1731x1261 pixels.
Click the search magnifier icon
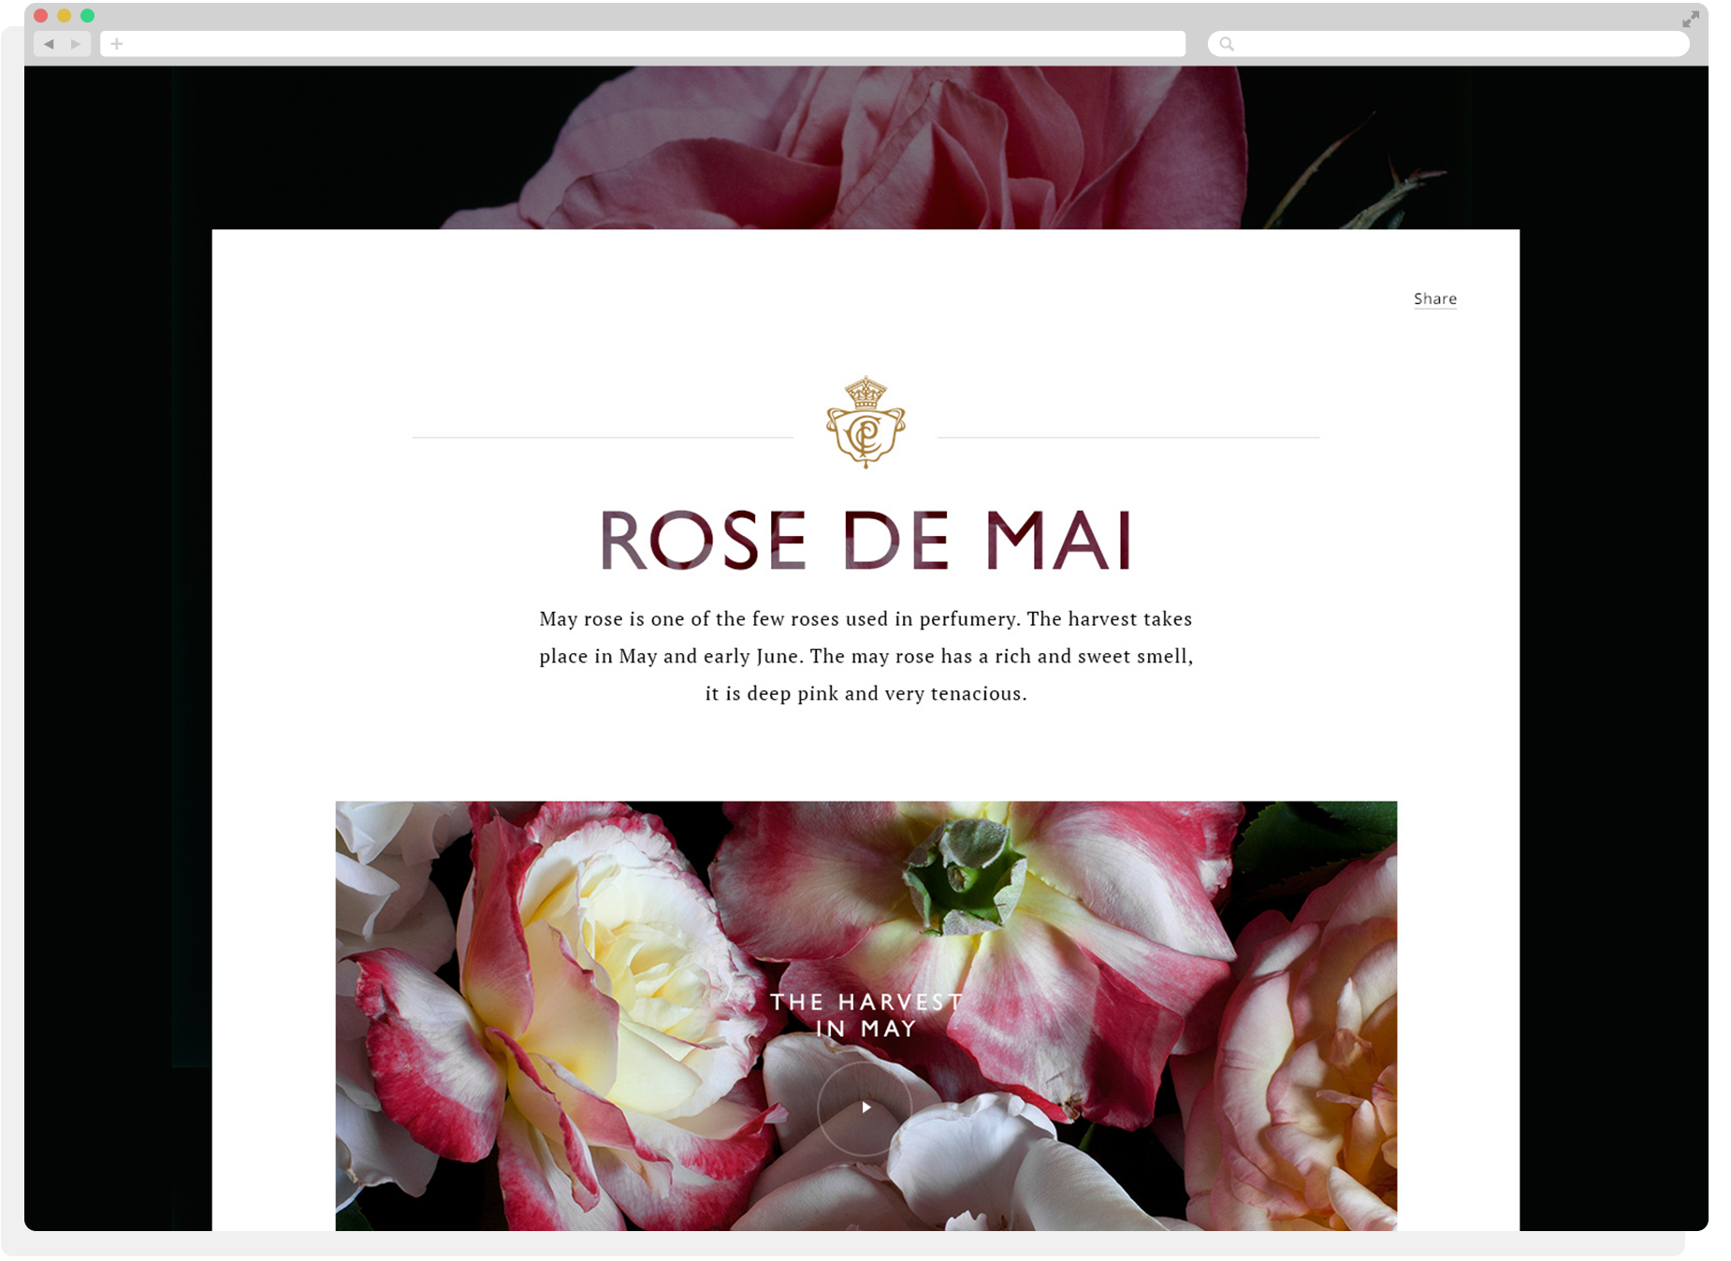[x=1227, y=44]
